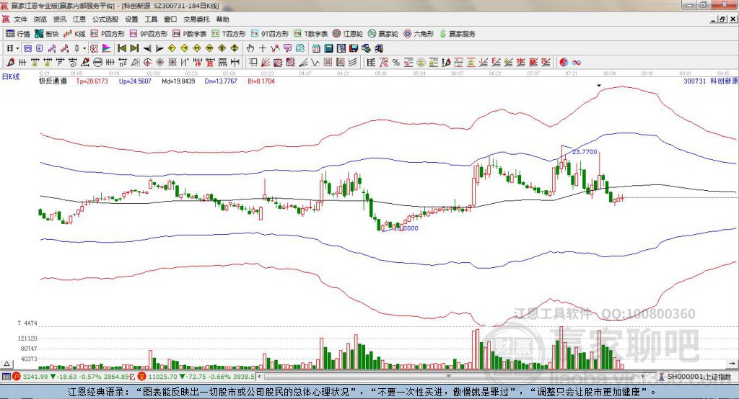Image resolution: width=739 pixels, height=399 pixels.
Task: Select the hand pan tool
Action: click(x=250, y=48)
